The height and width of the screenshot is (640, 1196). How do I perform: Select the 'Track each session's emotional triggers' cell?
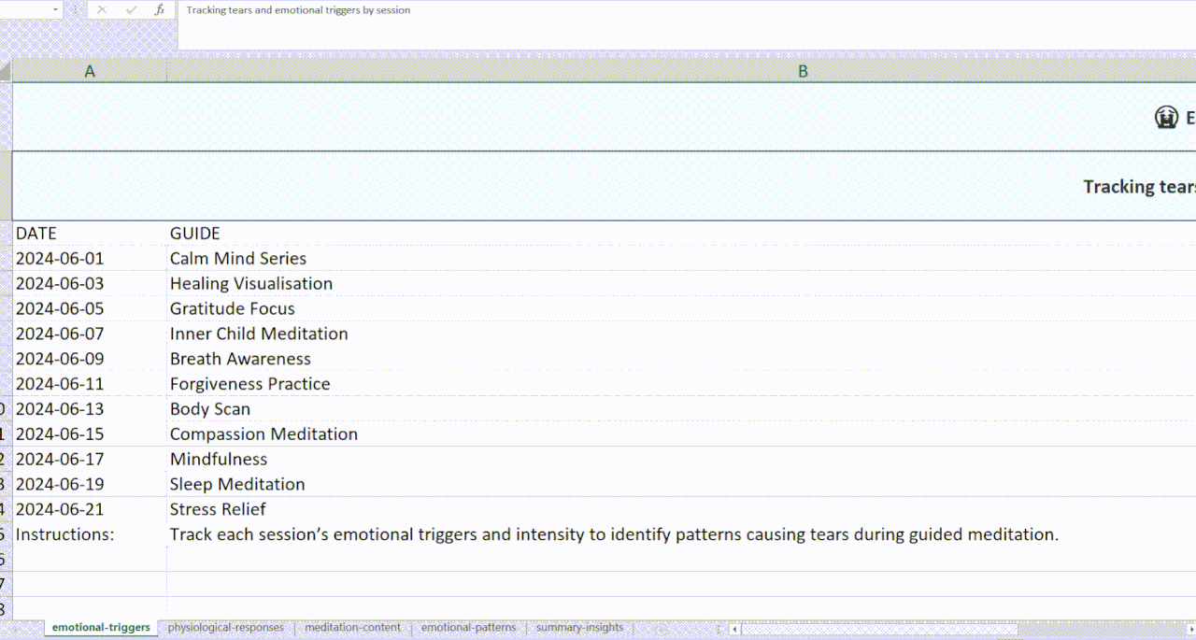tap(681, 534)
